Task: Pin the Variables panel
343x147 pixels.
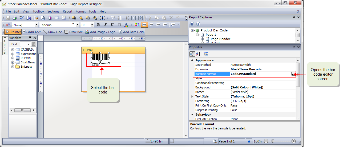Action: coord(30,38)
